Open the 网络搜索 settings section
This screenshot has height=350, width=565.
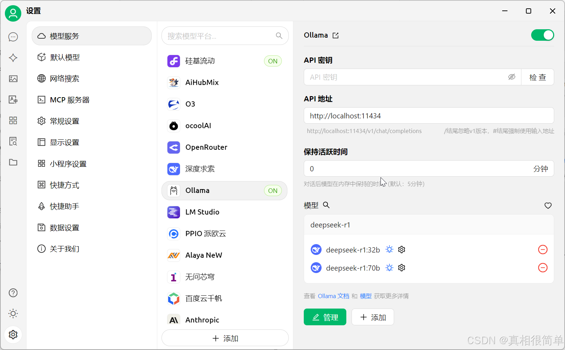[92, 78]
